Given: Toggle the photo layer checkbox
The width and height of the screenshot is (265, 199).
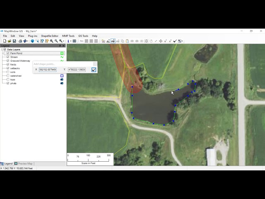Looking at the screenshot, I should (x=8, y=83).
